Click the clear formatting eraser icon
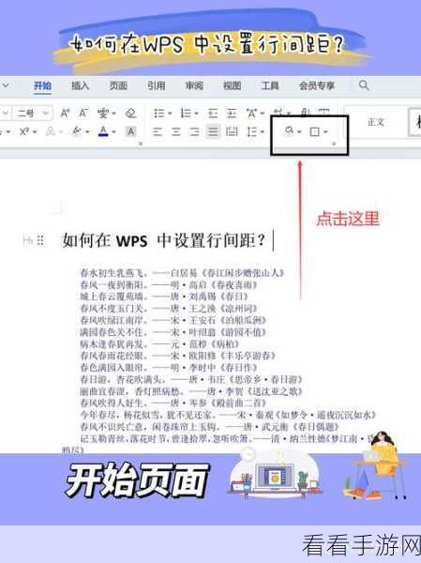The image size is (421, 563). click(130, 114)
